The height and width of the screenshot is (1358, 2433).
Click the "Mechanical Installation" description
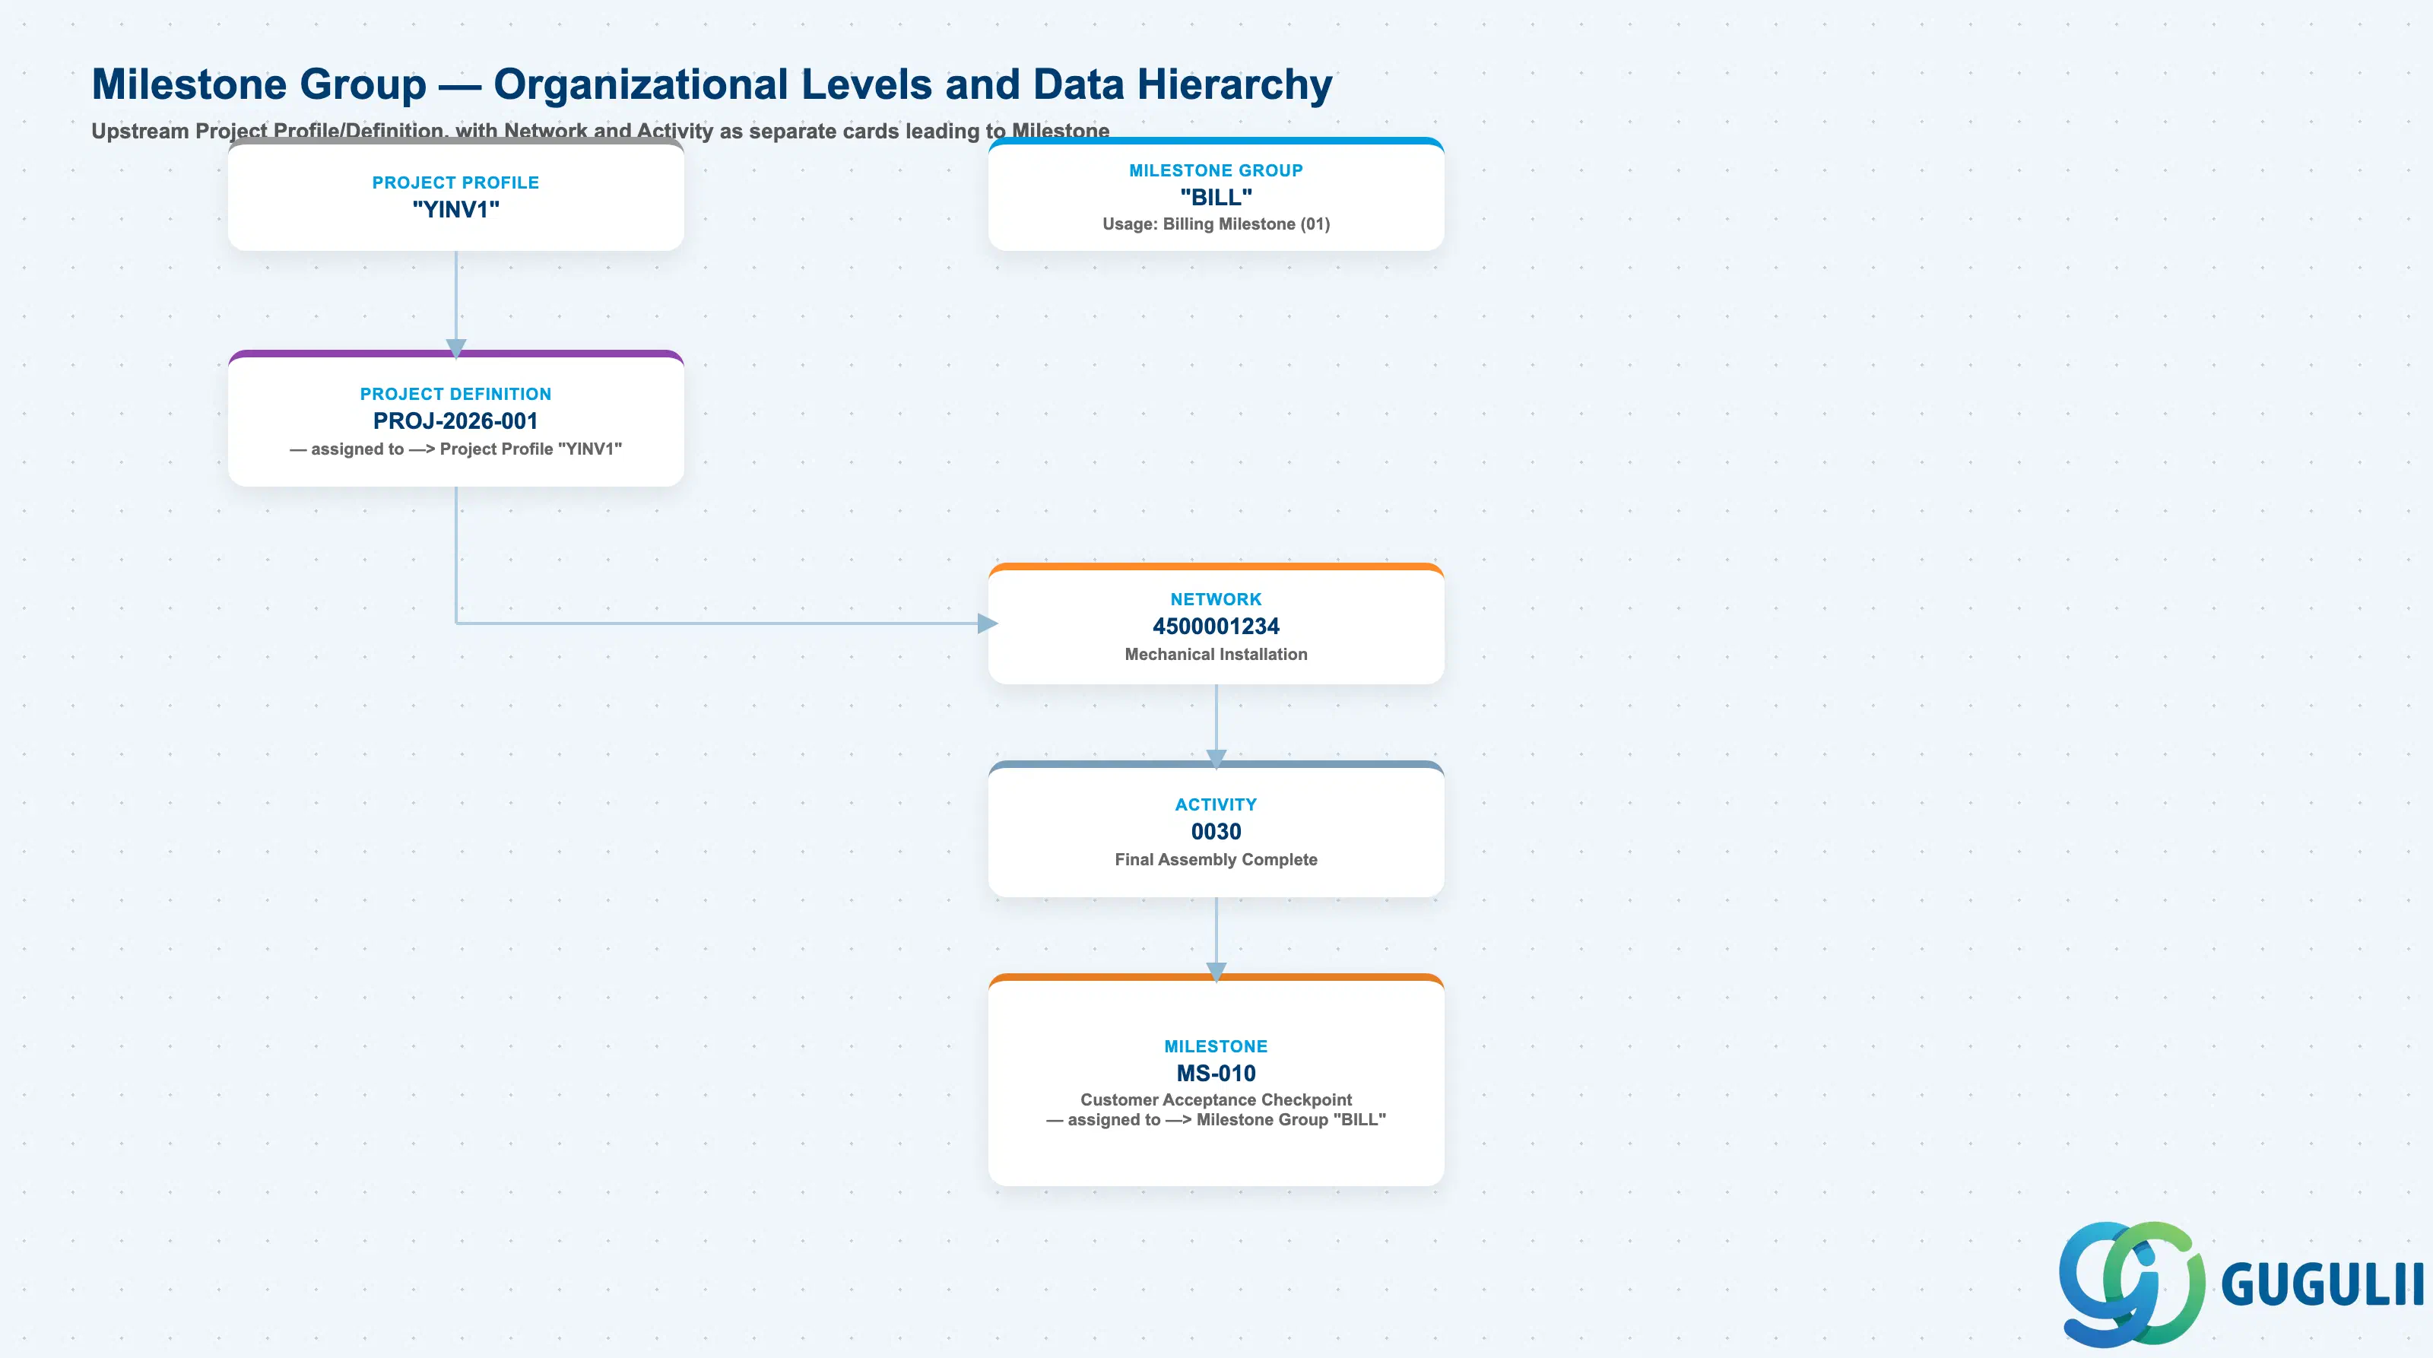1216,655
